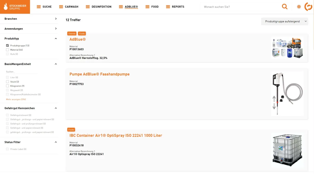314x174 pixels.
Task: Open the DESINFEKTION menu item
Action: pyautogui.click(x=101, y=7)
